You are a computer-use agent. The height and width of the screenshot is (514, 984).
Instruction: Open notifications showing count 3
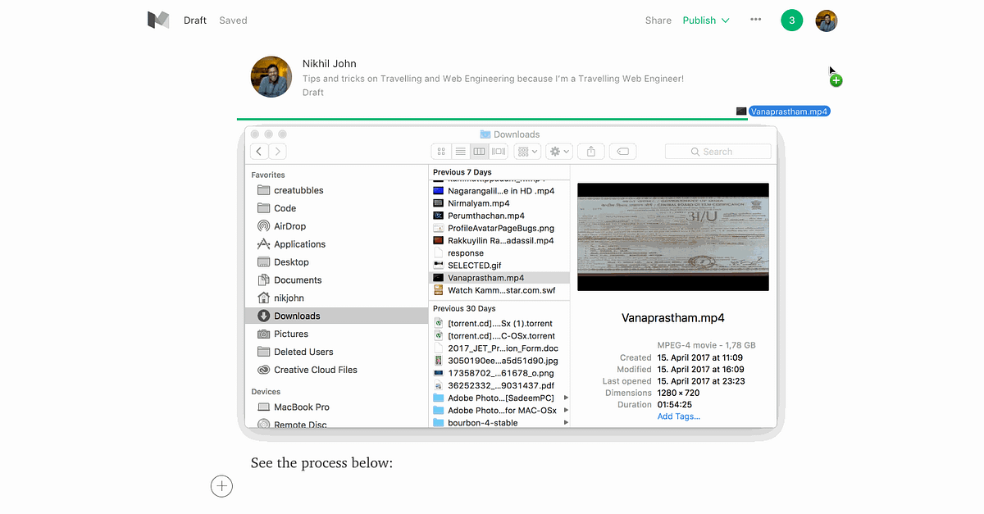(791, 20)
